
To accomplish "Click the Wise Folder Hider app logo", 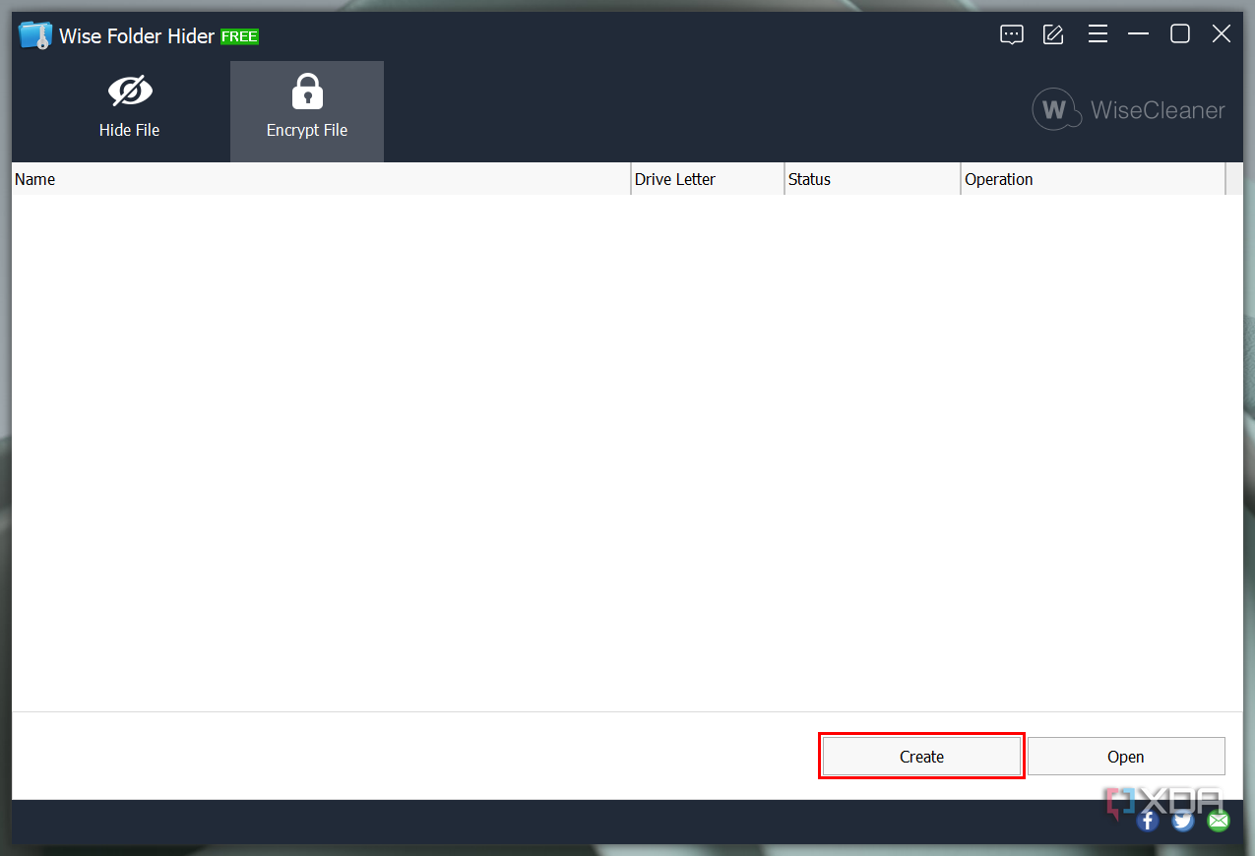I will coord(33,33).
